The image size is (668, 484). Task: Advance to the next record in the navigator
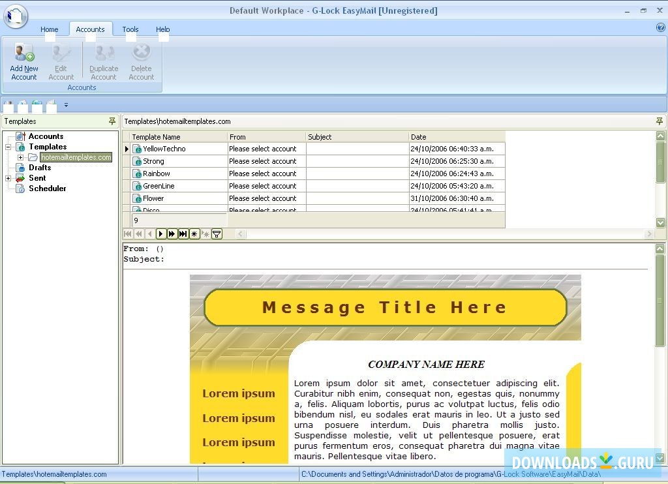161,234
